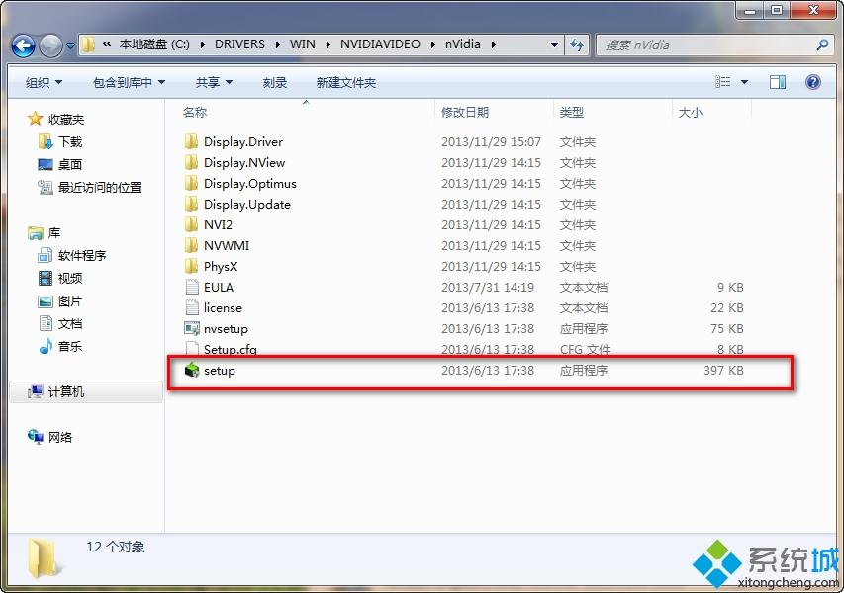The width and height of the screenshot is (844, 593).
Task: Select the setup application with NVIDIA icon
Action: point(210,371)
